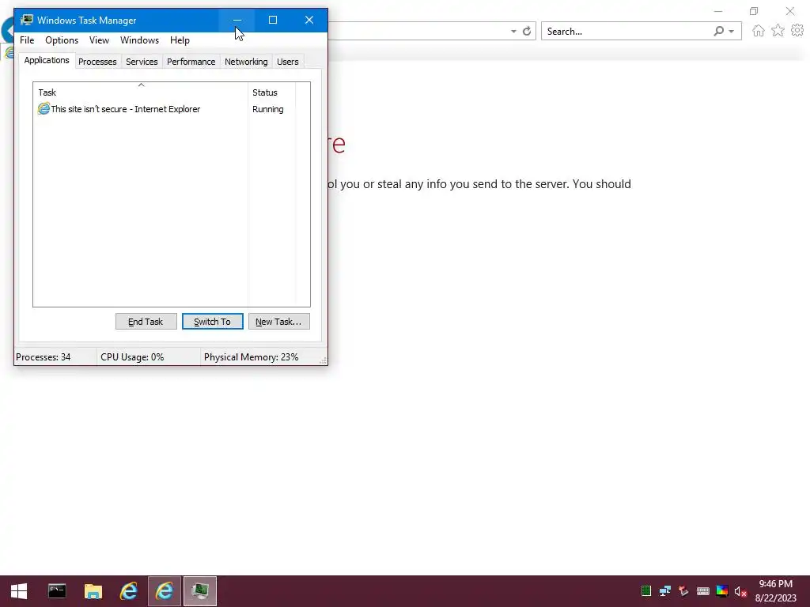The image size is (810, 607).
Task: Open the address bar dropdown in Internet Explorer
Action: tap(513, 32)
